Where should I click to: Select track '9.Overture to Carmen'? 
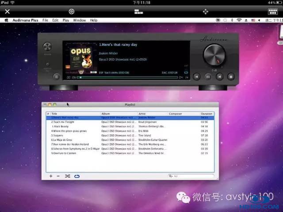(130, 153)
